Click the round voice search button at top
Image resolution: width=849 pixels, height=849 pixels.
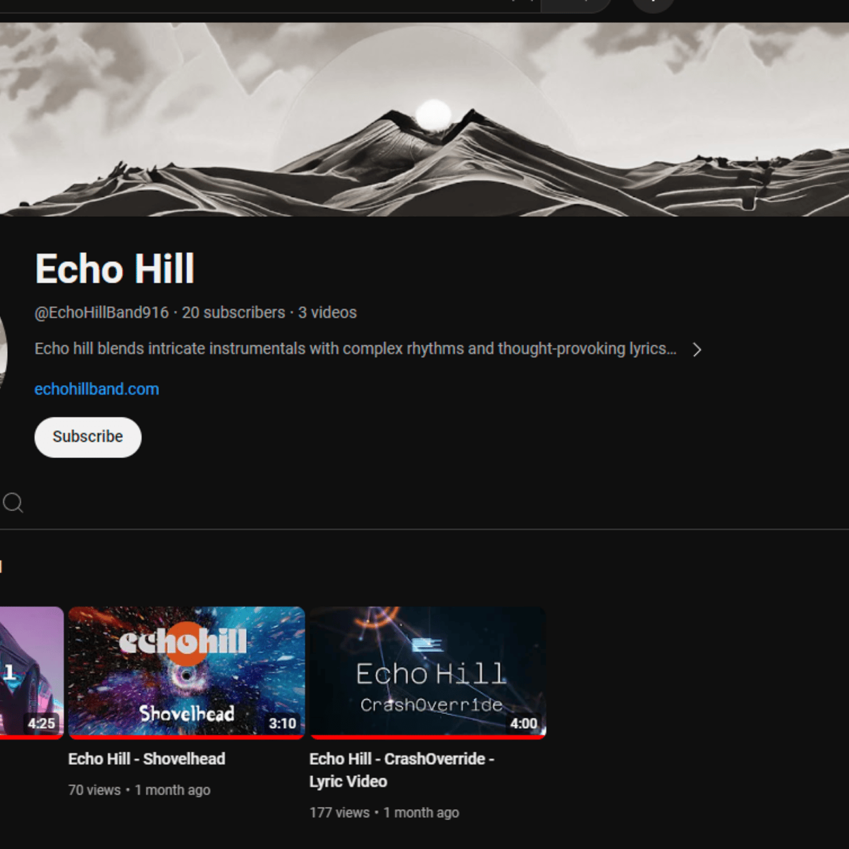point(652,4)
